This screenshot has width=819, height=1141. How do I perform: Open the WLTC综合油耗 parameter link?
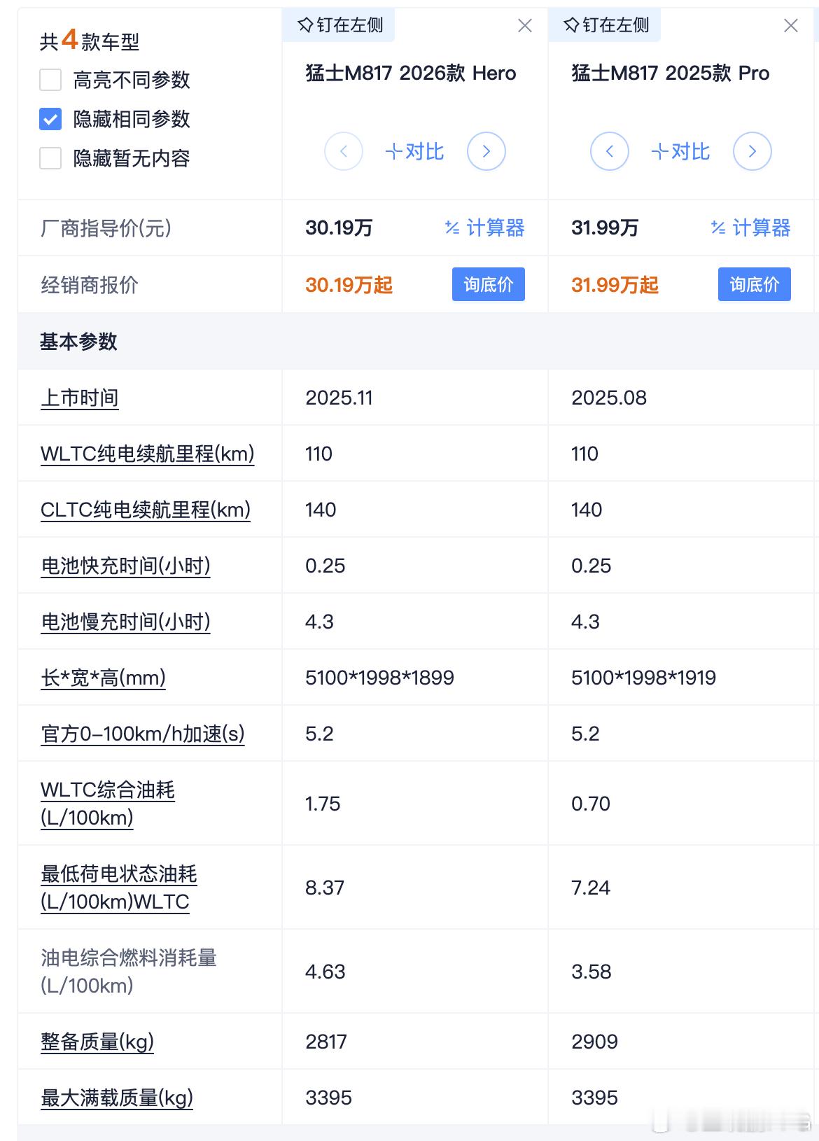pos(108,804)
